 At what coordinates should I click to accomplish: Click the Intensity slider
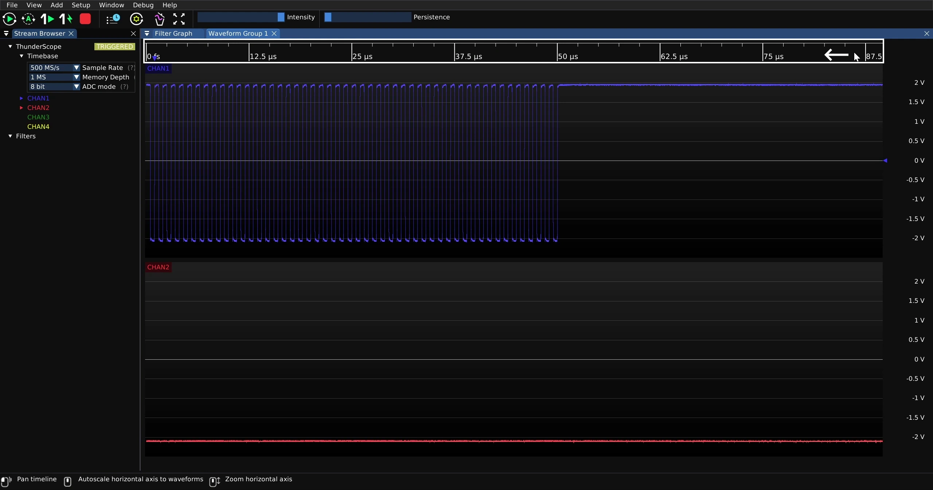(241, 17)
